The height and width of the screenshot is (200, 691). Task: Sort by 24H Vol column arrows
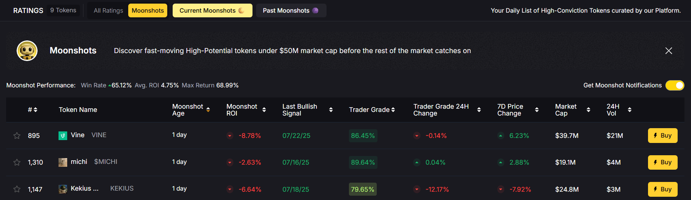[630, 110]
